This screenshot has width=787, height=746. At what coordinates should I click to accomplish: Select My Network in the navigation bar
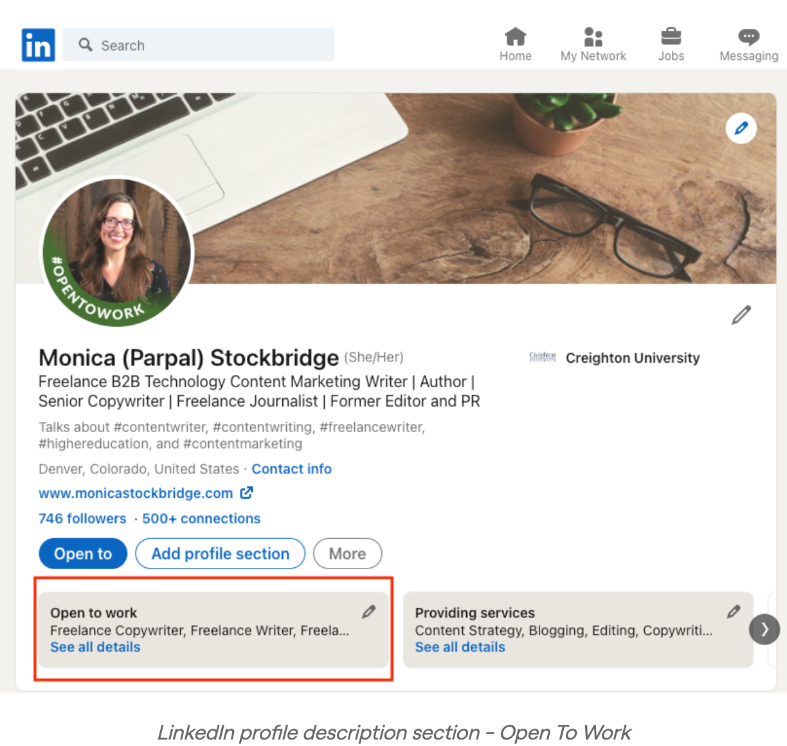[592, 37]
